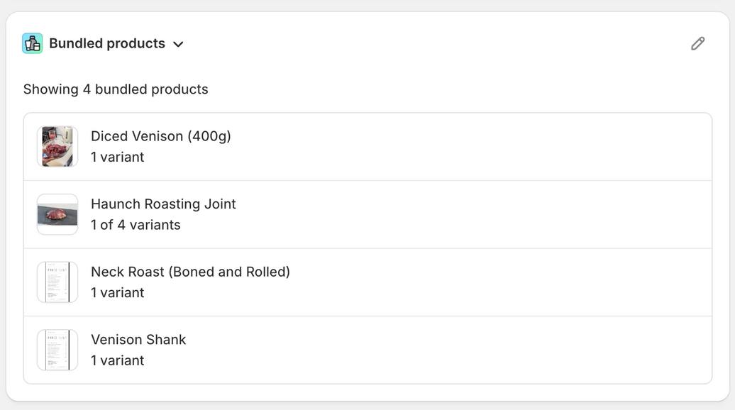Image resolution: width=735 pixels, height=410 pixels.
Task: Expand the Bundled products chevron dropdown
Action: 179,44
